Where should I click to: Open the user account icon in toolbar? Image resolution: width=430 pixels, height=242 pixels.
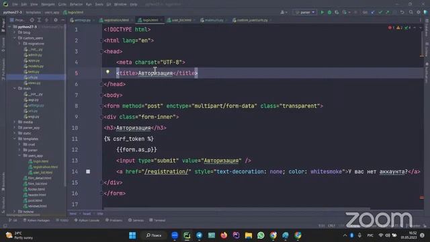click(x=284, y=12)
